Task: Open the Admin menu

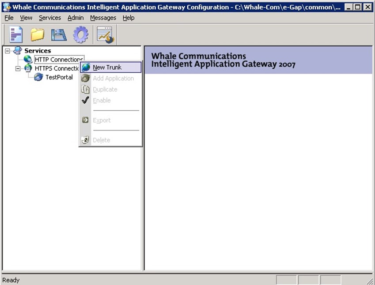Action: point(76,18)
